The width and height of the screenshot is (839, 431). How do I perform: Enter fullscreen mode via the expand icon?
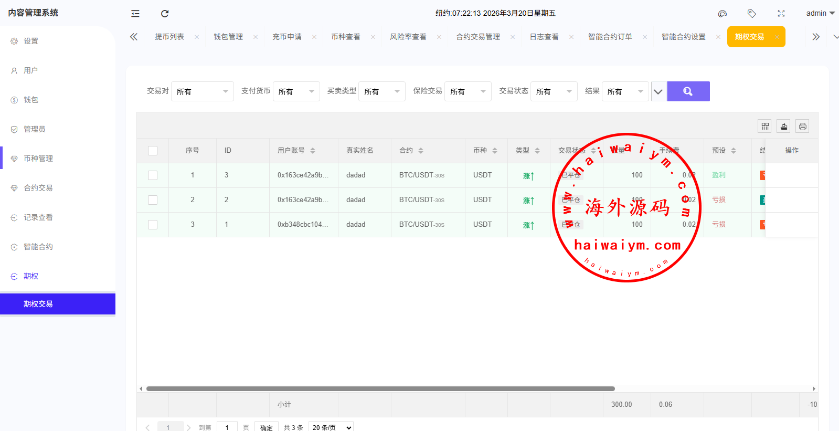(781, 14)
